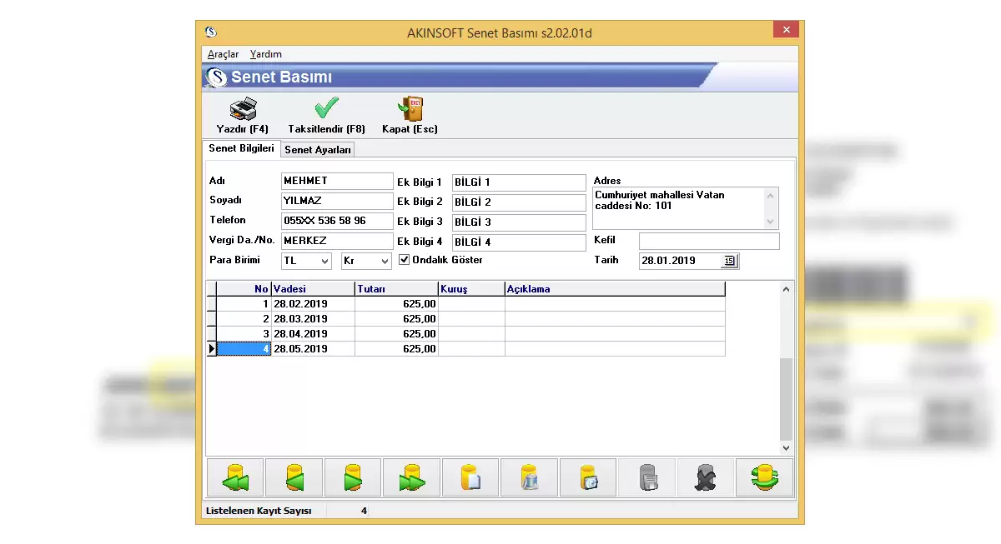Click the Vadesi column header
The image size is (1001, 544).
click(312, 289)
